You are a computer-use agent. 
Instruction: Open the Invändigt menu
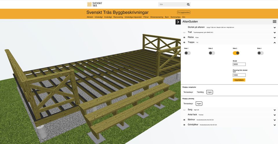point(108,17)
